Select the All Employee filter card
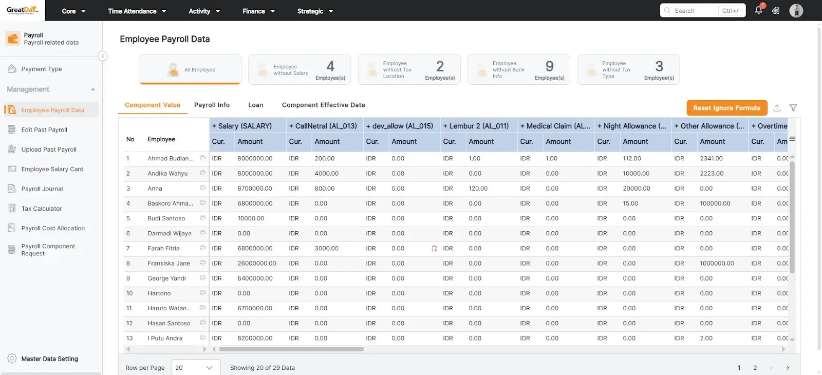The height and width of the screenshot is (375, 822). tap(190, 70)
